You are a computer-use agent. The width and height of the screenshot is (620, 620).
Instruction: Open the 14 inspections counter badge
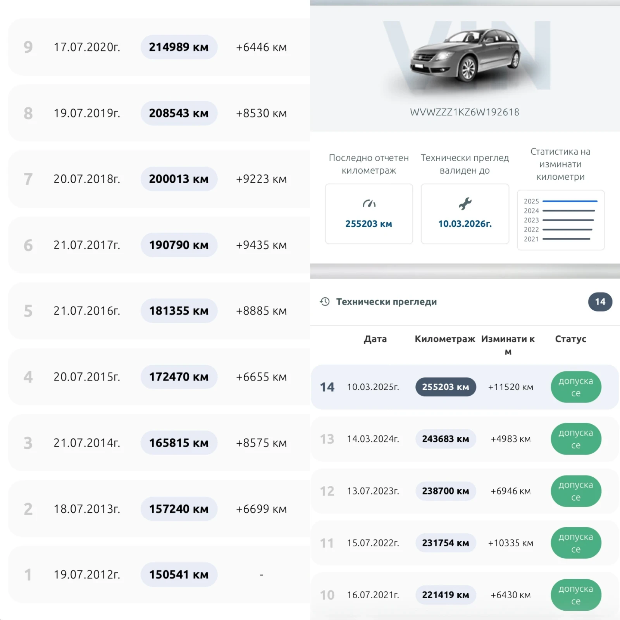tap(600, 302)
